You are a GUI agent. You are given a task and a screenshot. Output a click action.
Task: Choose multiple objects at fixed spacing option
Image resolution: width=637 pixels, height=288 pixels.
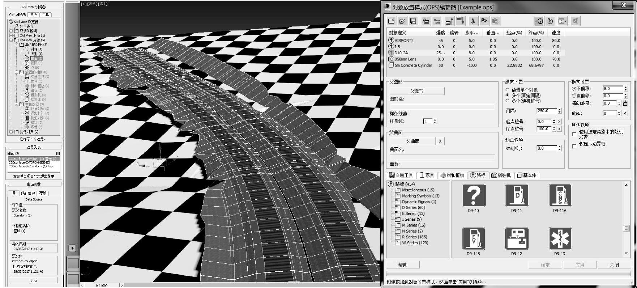click(x=507, y=95)
